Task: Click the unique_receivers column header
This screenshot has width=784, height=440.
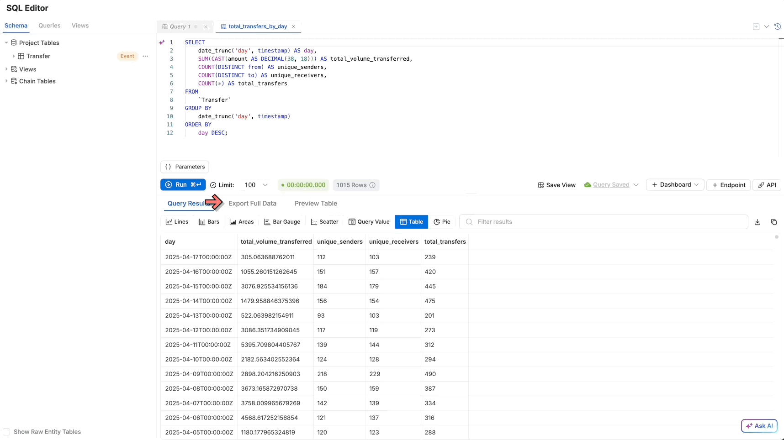Action: click(394, 242)
